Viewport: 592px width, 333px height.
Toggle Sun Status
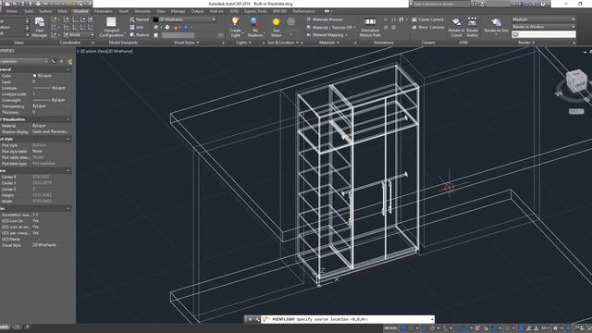(x=276, y=27)
